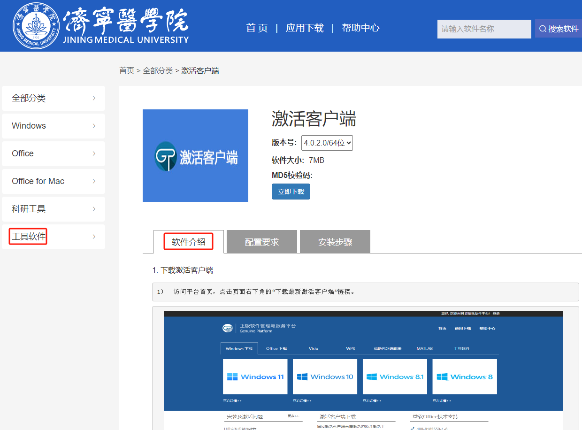The image size is (582, 430).
Task: Click the 激活客户端 page title
Action: 314,119
